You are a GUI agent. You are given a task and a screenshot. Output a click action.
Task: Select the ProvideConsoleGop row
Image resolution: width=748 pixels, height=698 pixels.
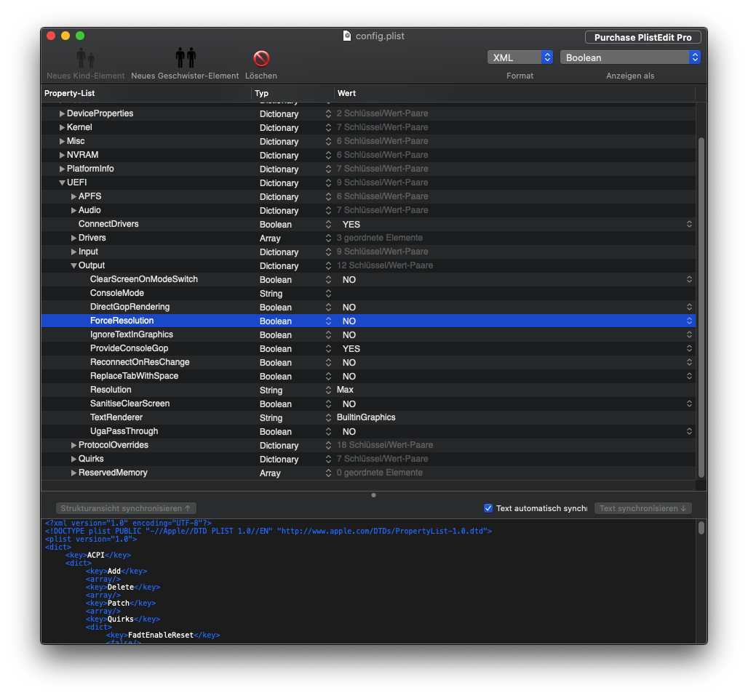368,348
